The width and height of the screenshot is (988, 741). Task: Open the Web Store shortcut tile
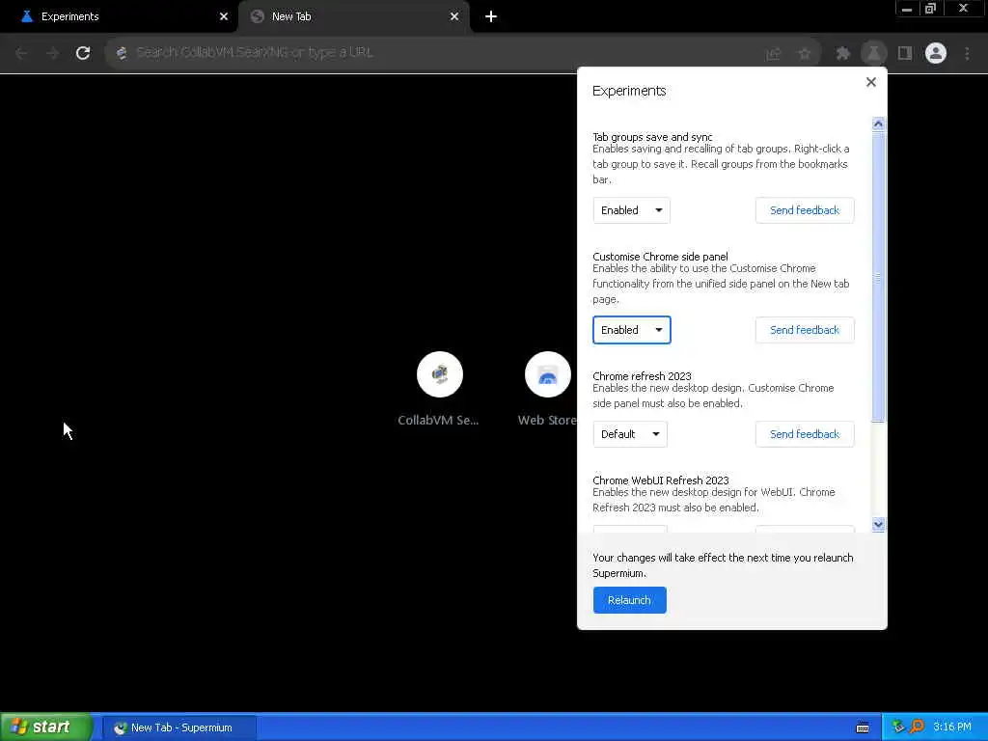click(547, 389)
